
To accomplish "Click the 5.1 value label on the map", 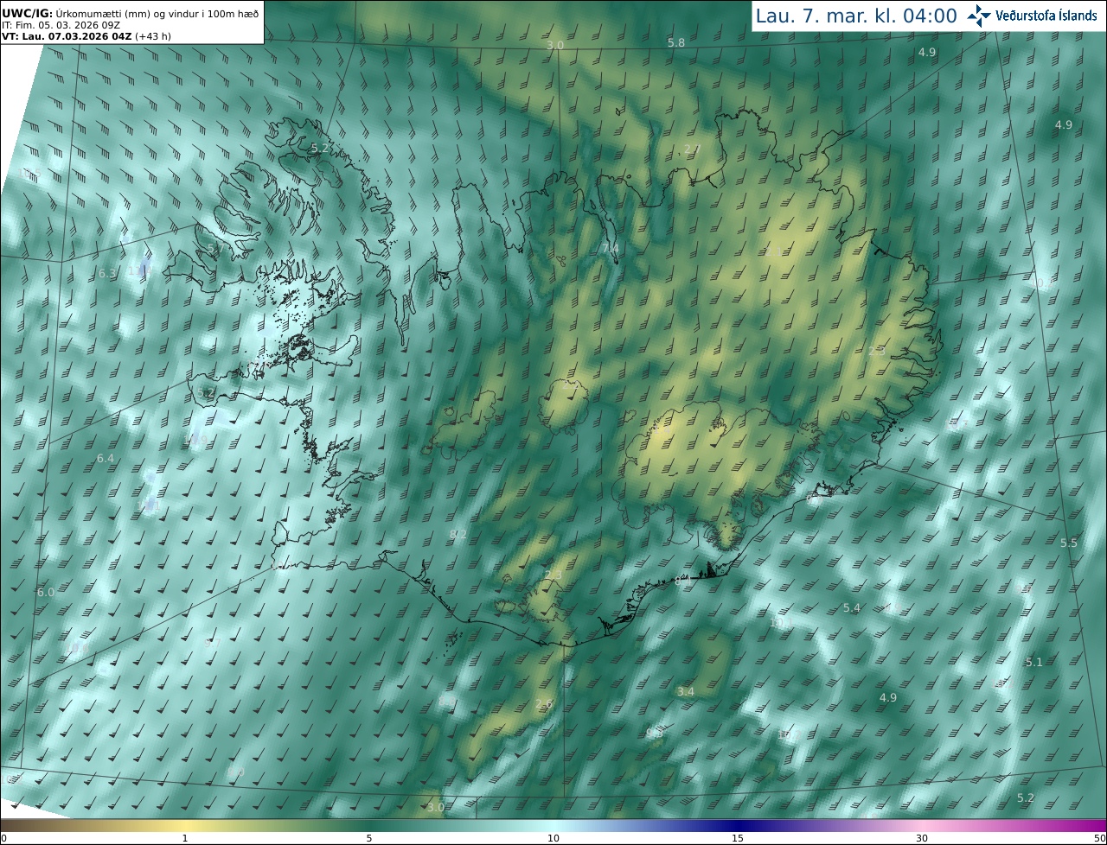I will [x=1034, y=662].
